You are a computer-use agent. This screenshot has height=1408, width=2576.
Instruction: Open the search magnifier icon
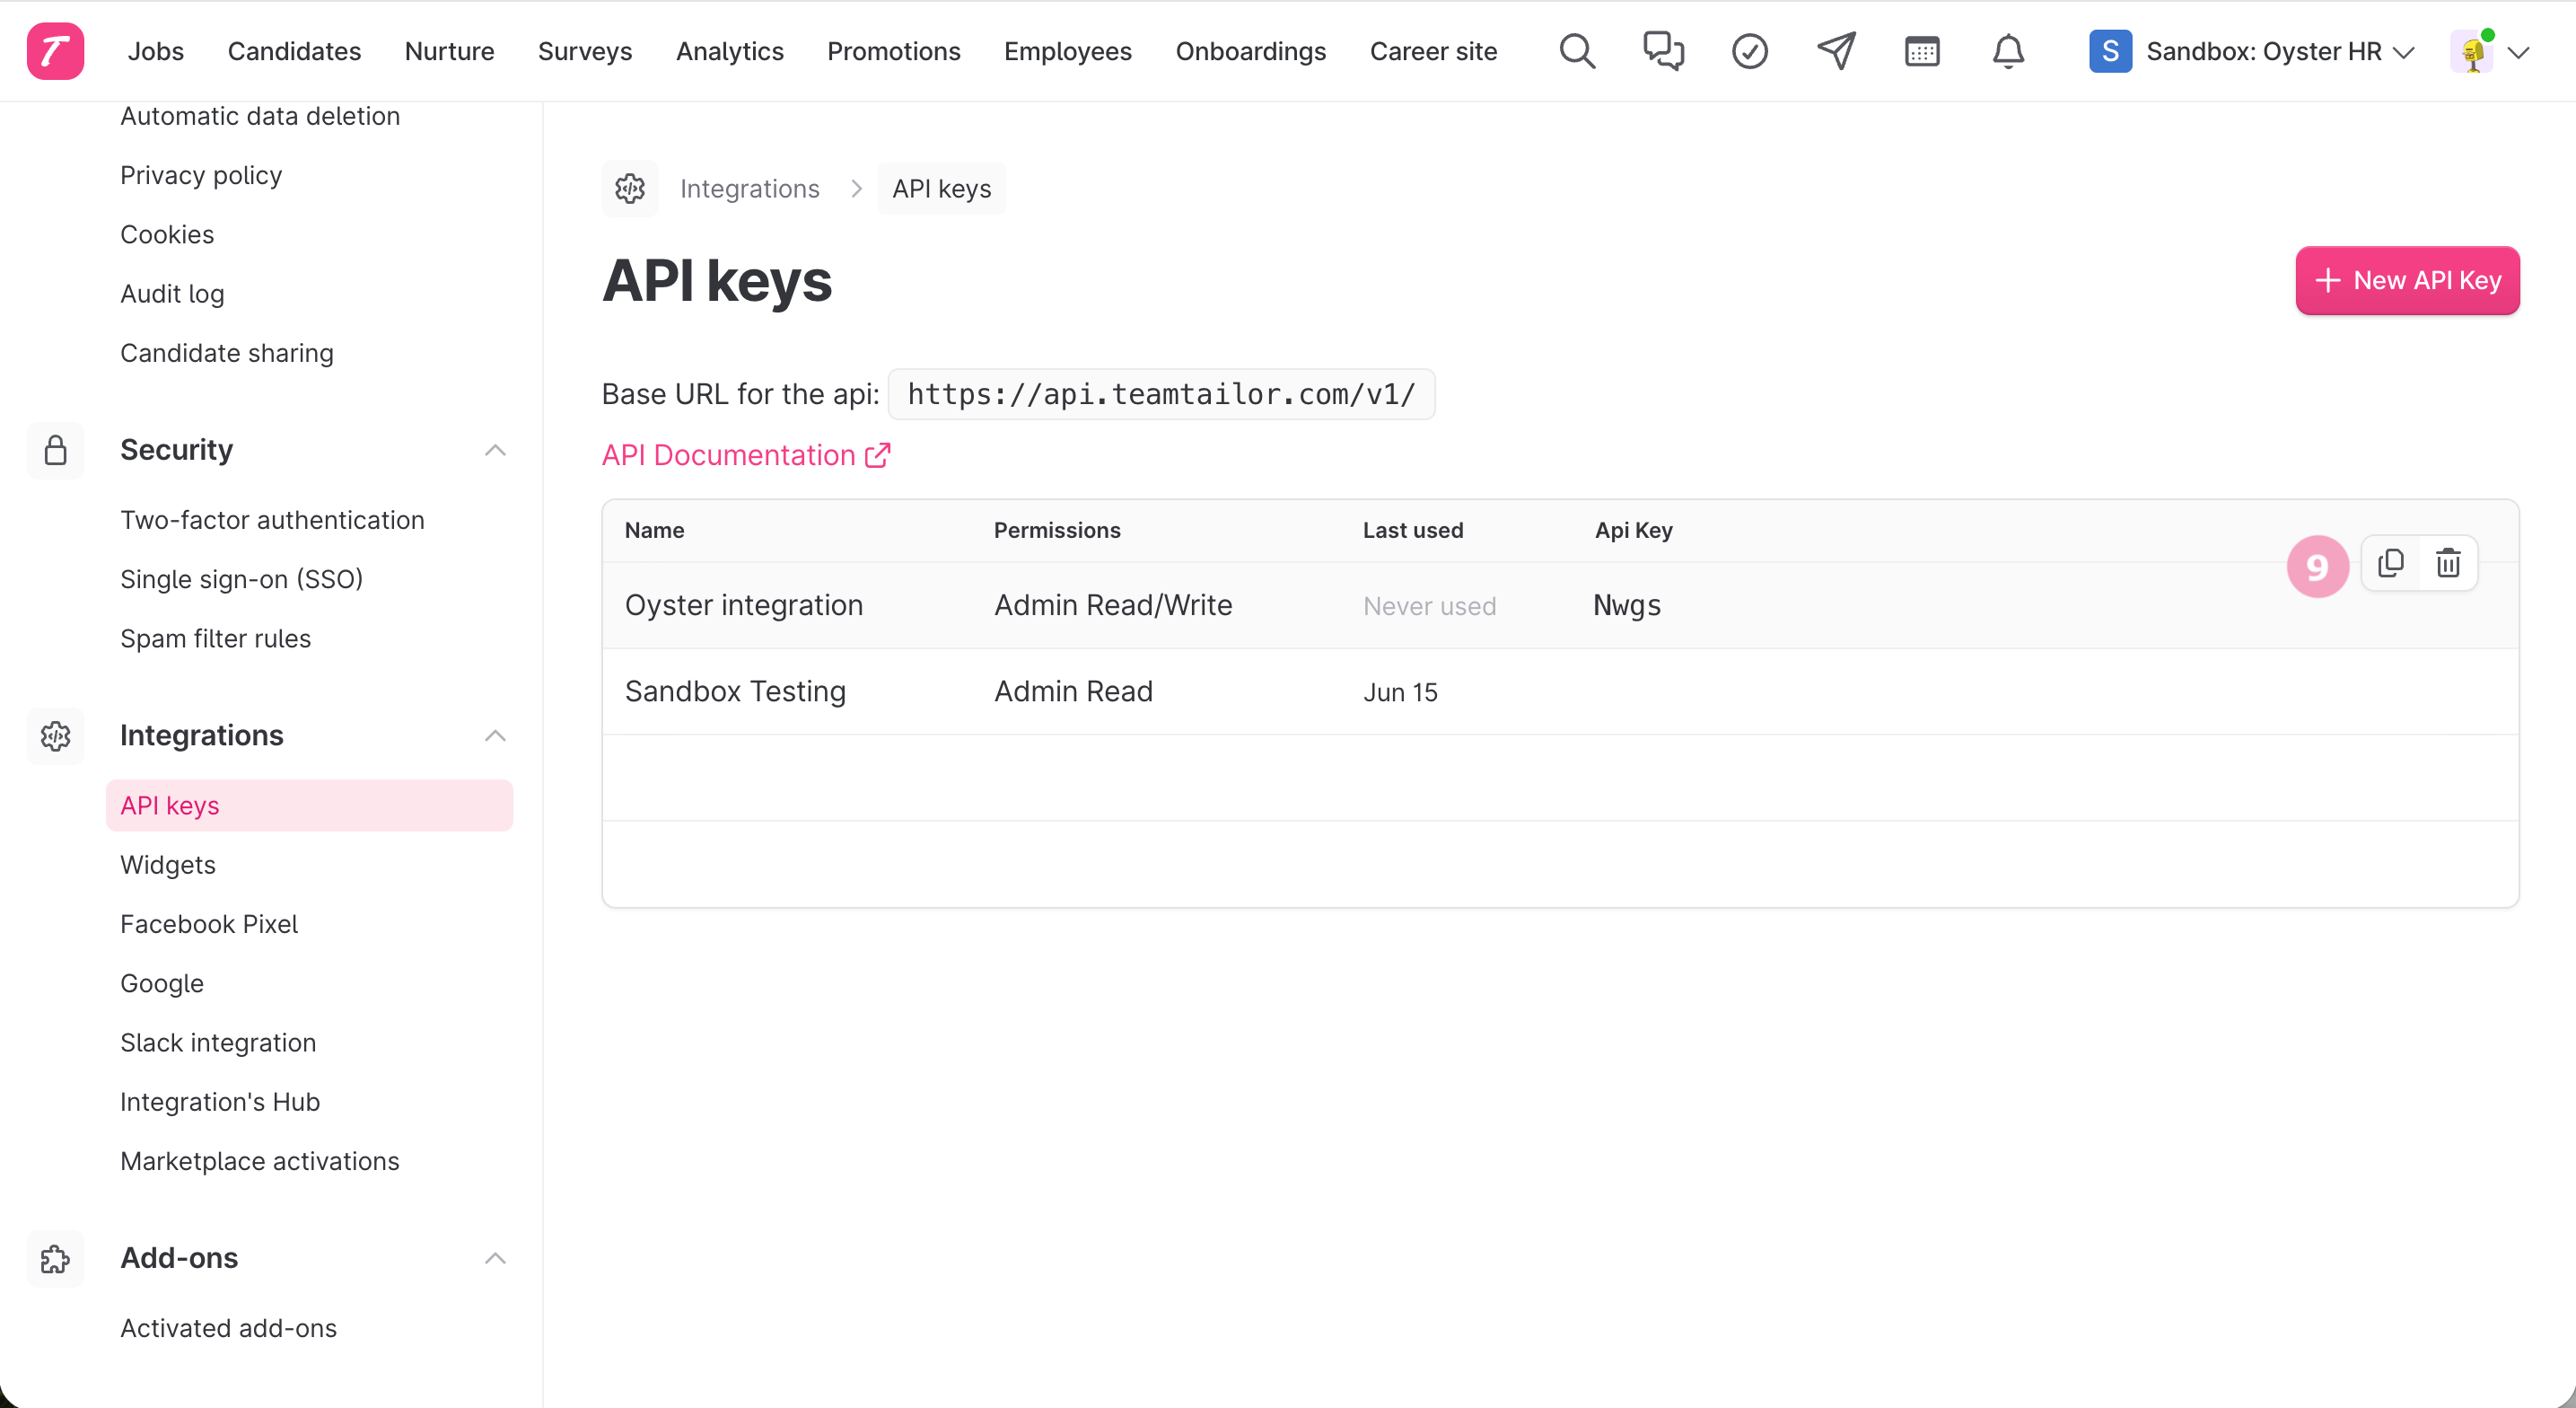[x=1577, y=51]
